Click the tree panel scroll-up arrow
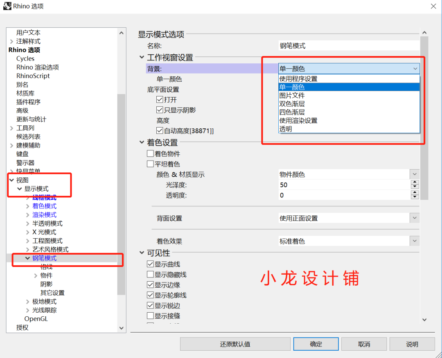This screenshot has height=358, width=442. pyautogui.click(x=121, y=33)
